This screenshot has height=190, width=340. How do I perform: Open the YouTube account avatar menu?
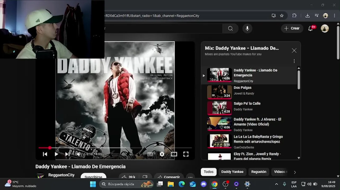325,28
